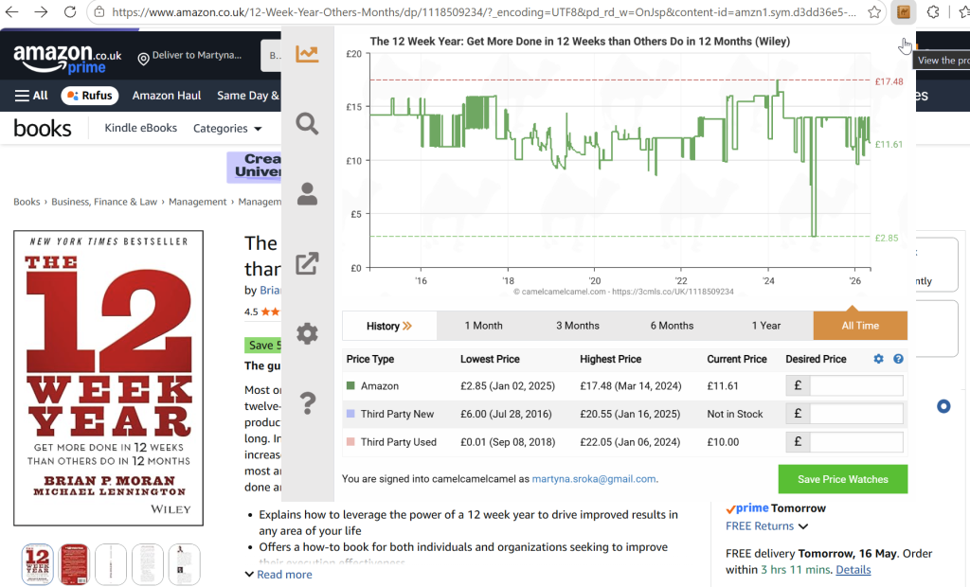The image size is (970, 587).
Task: Open the martyna.sroka@gmail.com account link
Action: click(594, 479)
